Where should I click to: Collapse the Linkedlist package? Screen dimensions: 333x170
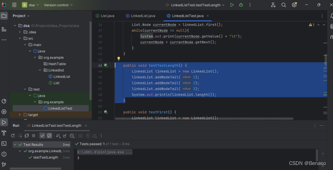pos(40,70)
